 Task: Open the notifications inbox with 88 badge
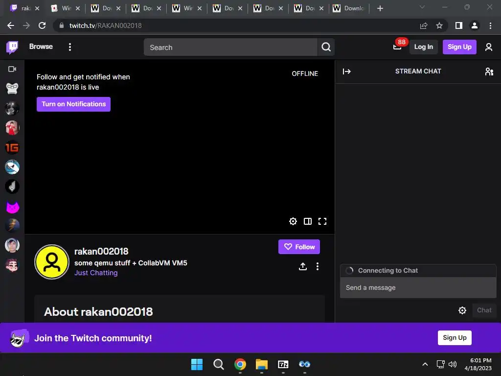pyautogui.click(x=397, y=47)
